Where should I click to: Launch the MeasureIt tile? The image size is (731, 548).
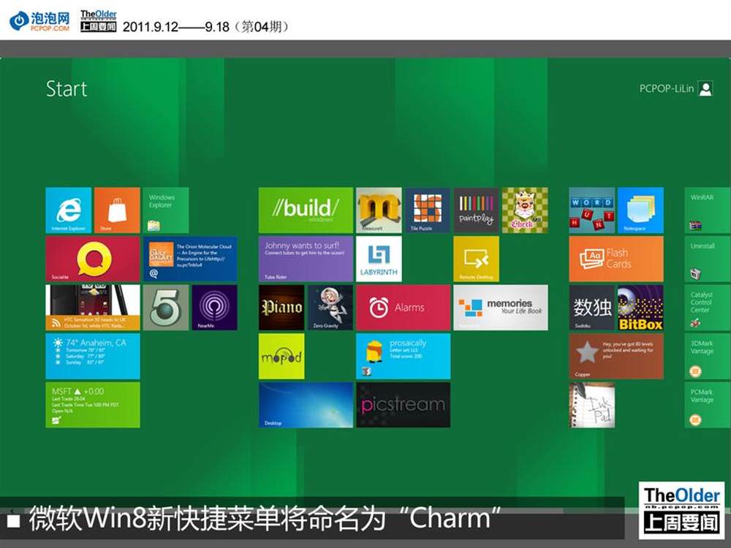click(x=379, y=210)
